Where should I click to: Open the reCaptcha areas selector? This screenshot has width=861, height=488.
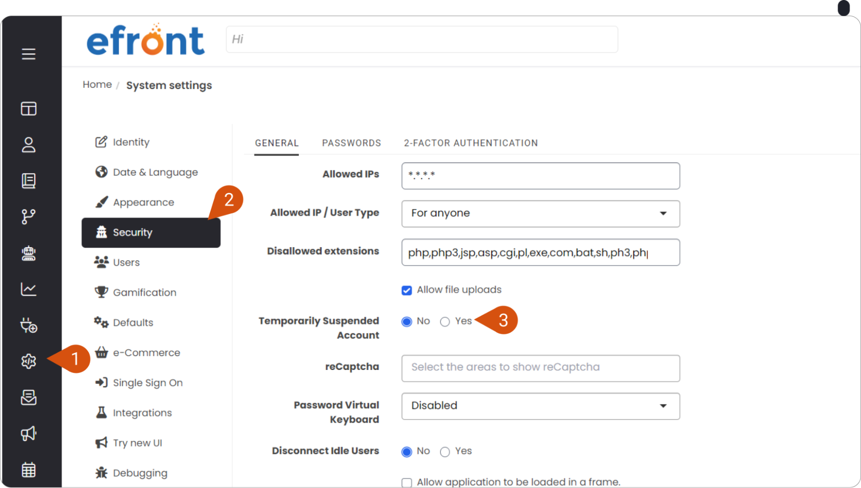(541, 368)
